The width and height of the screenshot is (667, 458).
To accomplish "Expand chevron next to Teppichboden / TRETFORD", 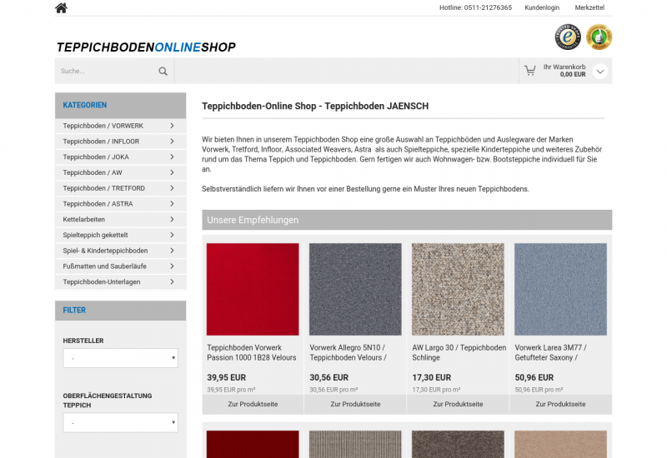I will [x=172, y=188].
